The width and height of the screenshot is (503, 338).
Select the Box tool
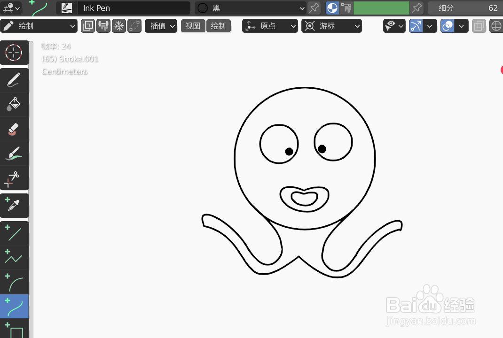tap(14, 329)
